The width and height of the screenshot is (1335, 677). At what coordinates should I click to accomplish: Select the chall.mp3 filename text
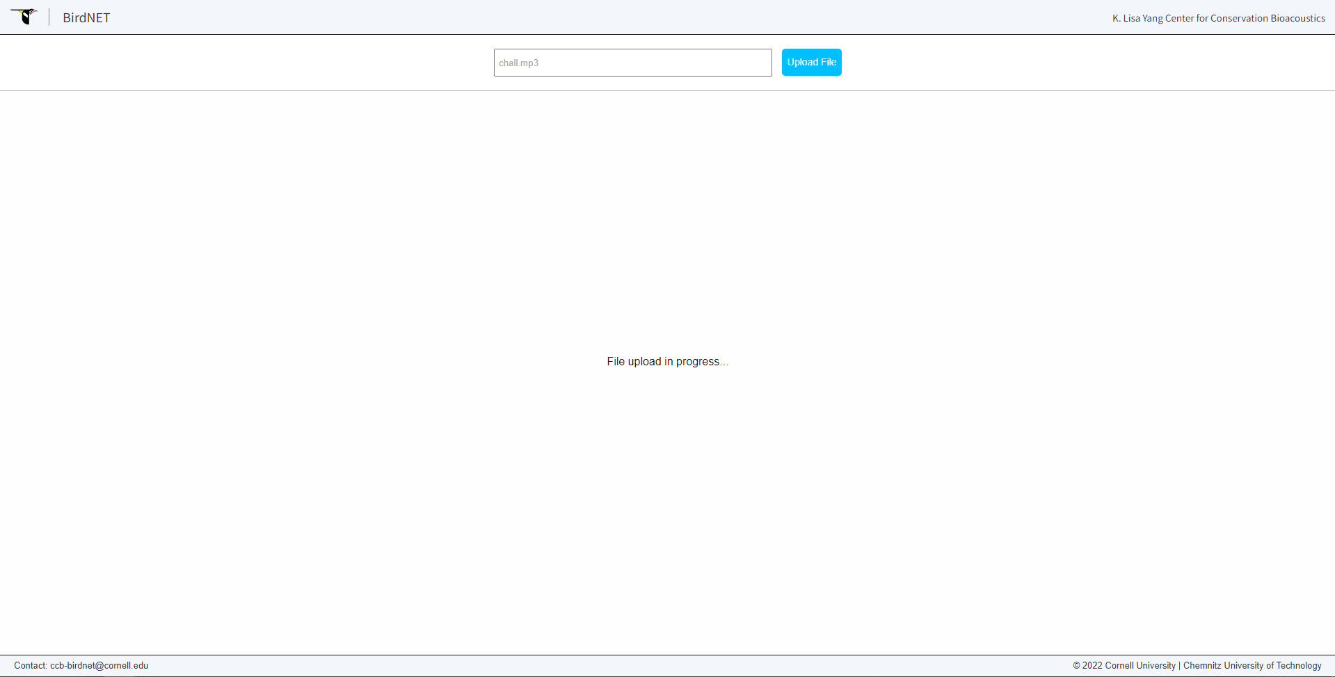pyautogui.click(x=518, y=63)
